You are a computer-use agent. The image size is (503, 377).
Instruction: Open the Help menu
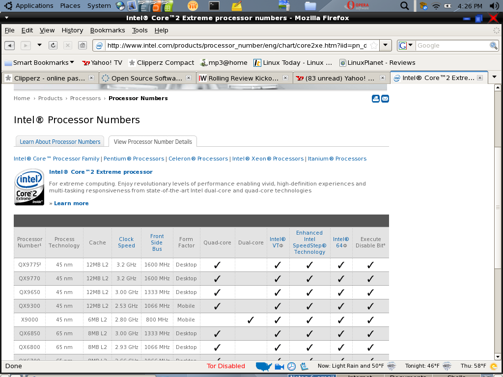point(161,30)
